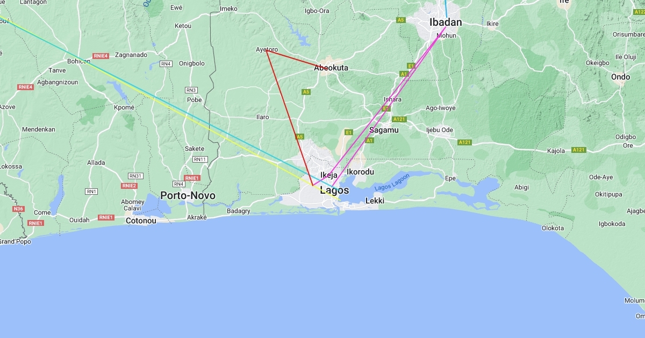Click the Porto-Novo city label
Image resolution: width=645 pixels, height=338 pixels.
188,196
